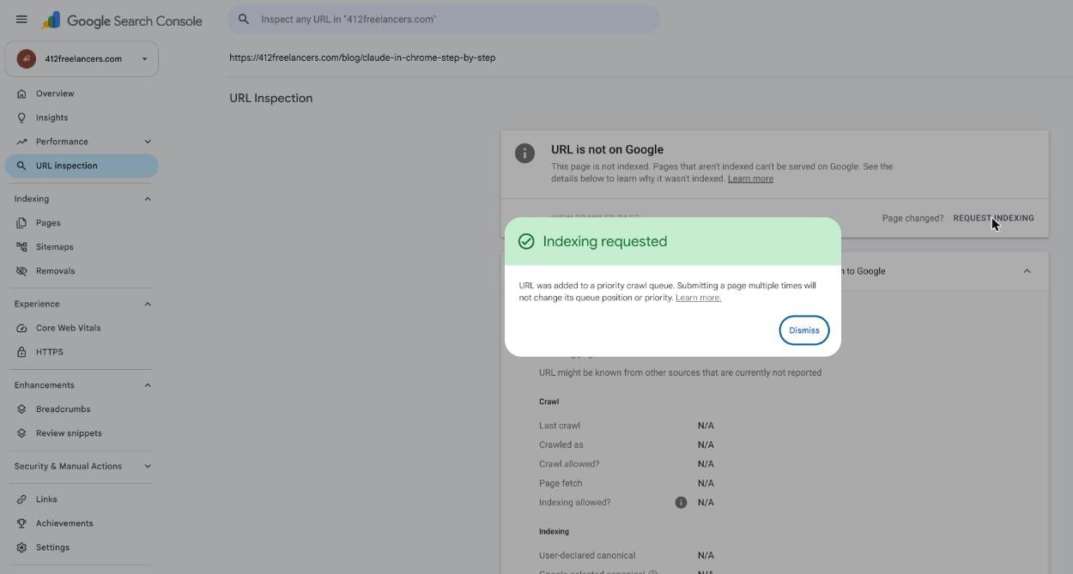Viewport: 1073px width, 574px height.
Task: Click the URL inspection search field
Action: [x=444, y=19]
